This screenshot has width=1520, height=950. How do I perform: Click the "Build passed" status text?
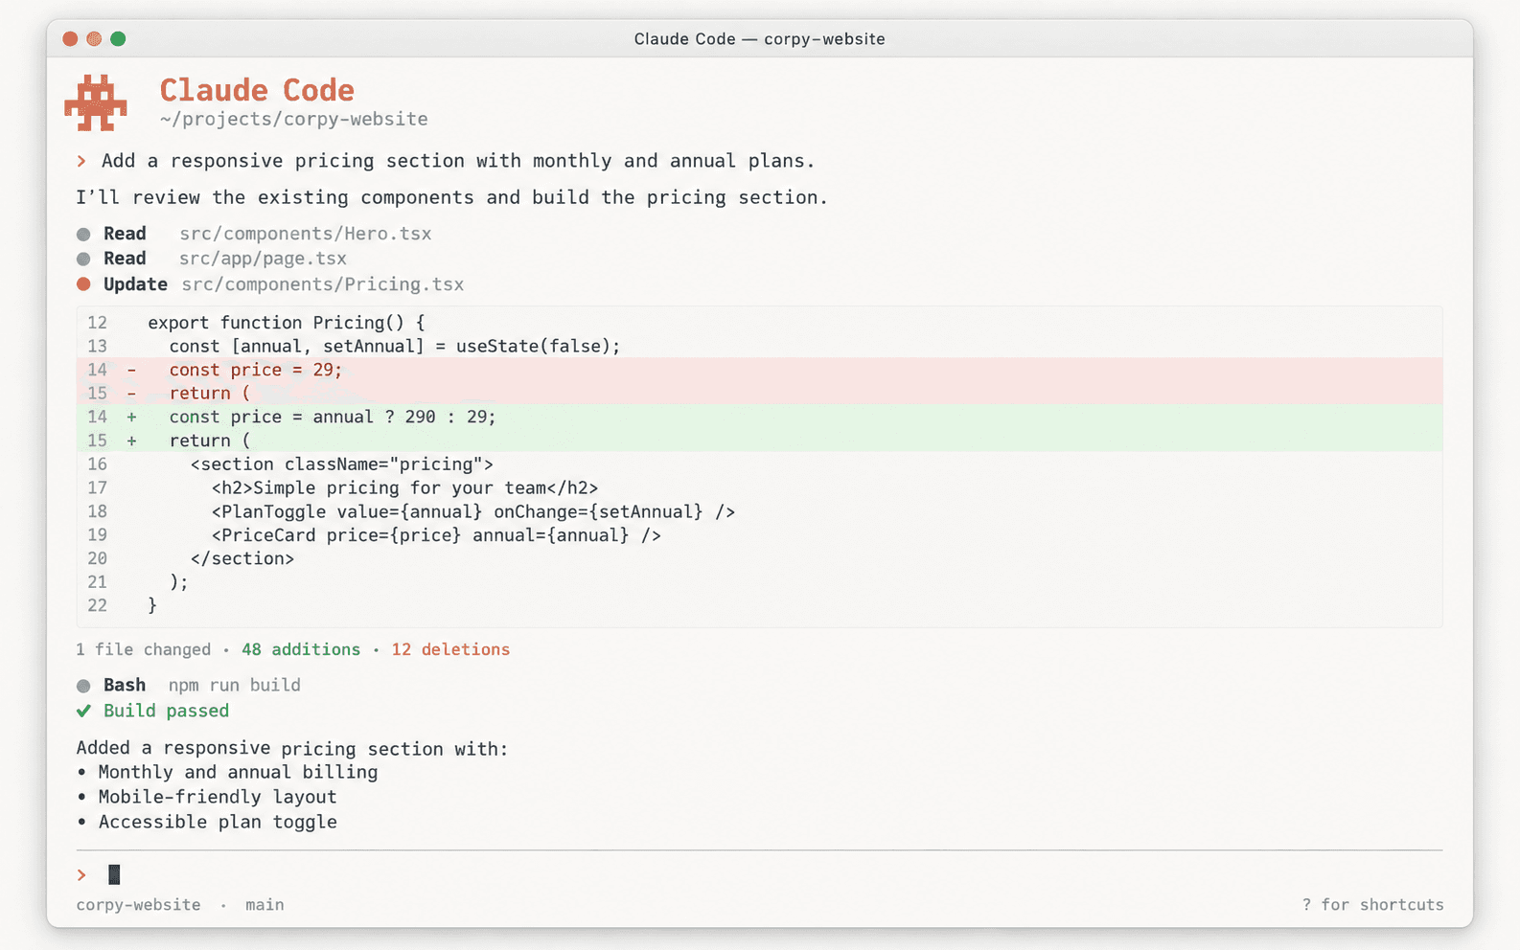point(166,711)
